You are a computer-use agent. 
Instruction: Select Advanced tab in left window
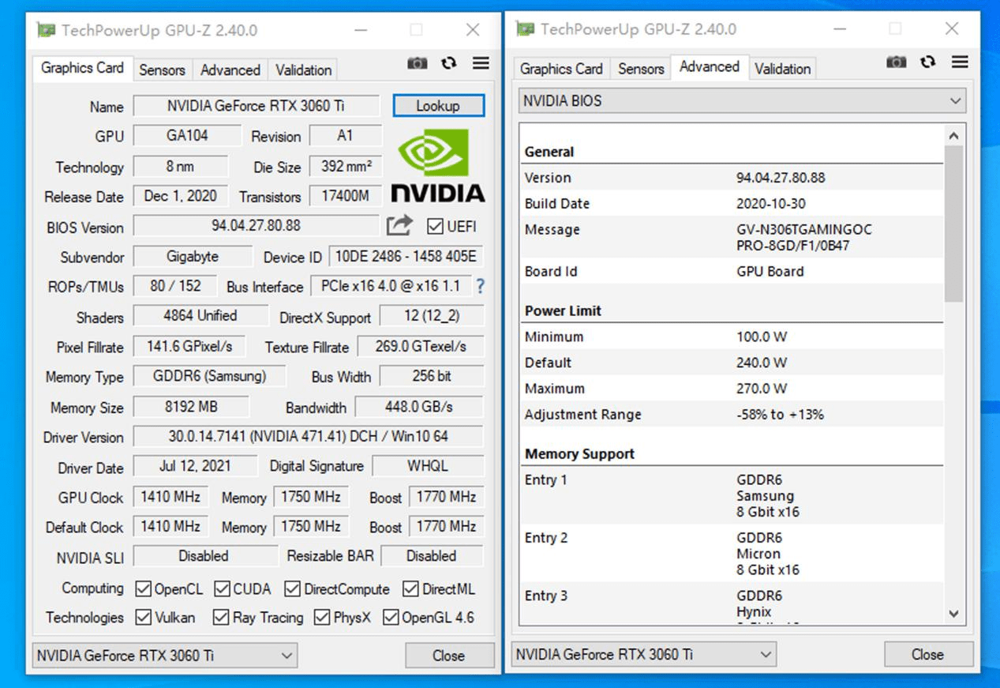230,70
